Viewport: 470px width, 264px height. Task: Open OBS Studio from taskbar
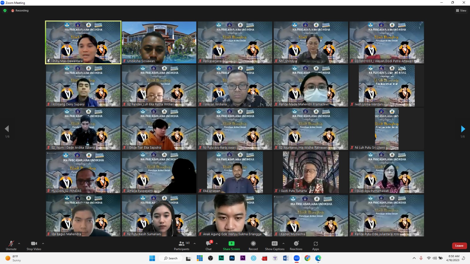[210, 258]
